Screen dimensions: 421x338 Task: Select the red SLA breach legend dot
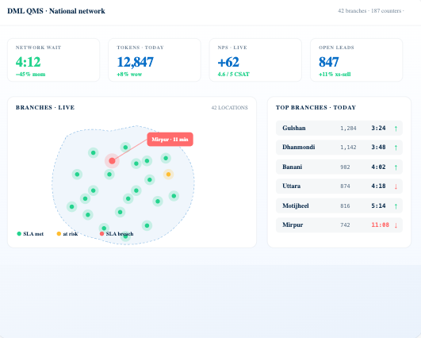point(101,234)
